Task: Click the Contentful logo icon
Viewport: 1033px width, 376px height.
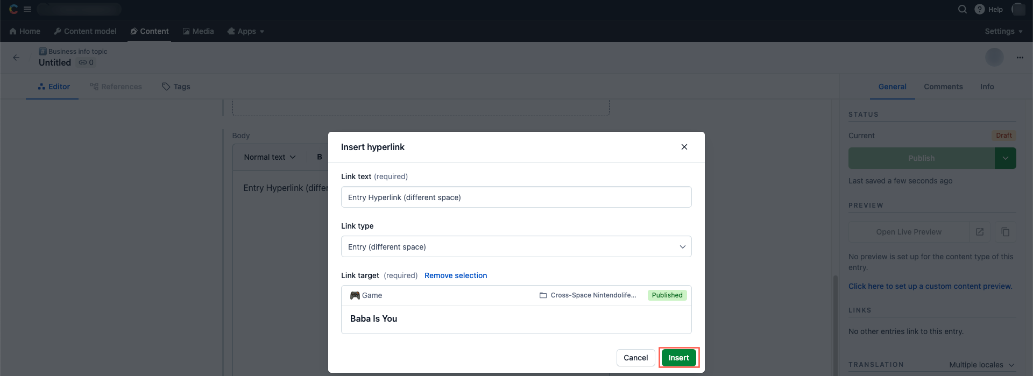Action: [x=13, y=9]
